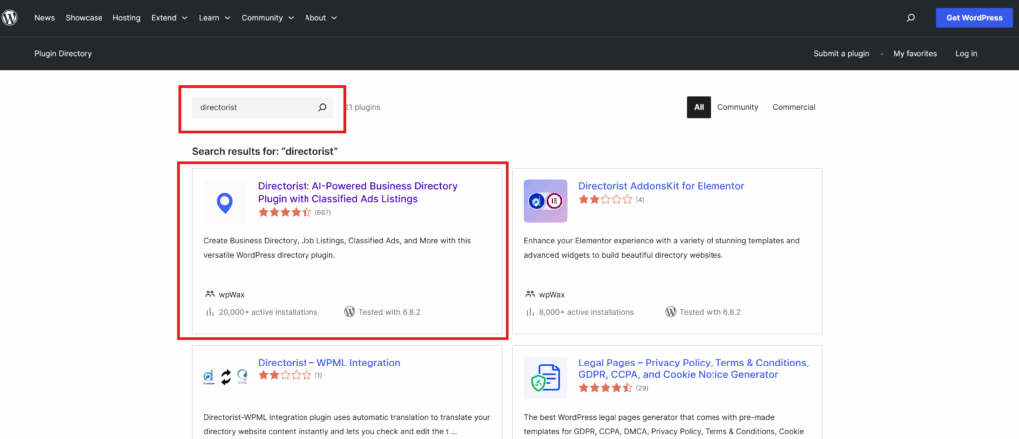Click wpWax author name in Directorist card
Image resolution: width=1019 pixels, height=439 pixels.
click(231, 294)
